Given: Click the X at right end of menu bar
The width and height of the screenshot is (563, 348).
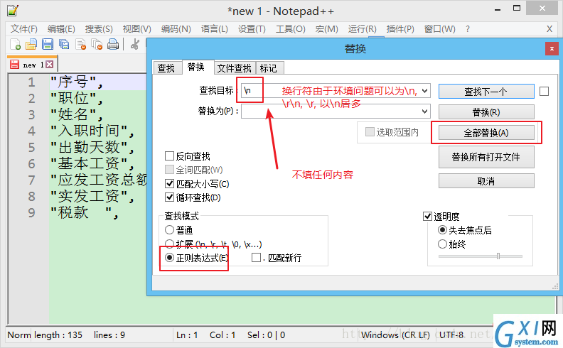Looking at the screenshot, I should (x=549, y=28).
